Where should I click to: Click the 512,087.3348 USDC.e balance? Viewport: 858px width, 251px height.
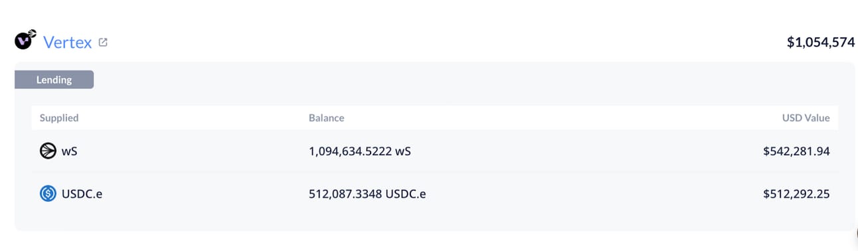[x=367, y=194]
